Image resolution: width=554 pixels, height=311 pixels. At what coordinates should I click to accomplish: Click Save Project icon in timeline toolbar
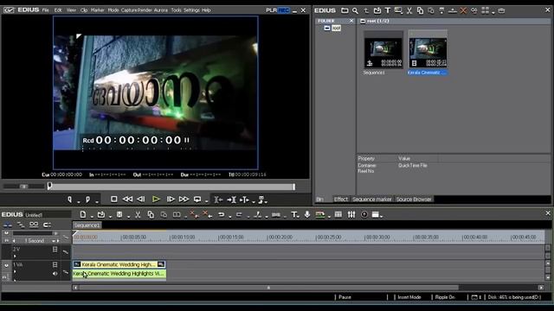tap(119, 214)
